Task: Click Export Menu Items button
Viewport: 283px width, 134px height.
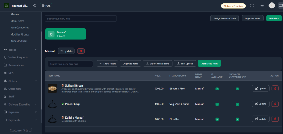Action: point(157,64)
